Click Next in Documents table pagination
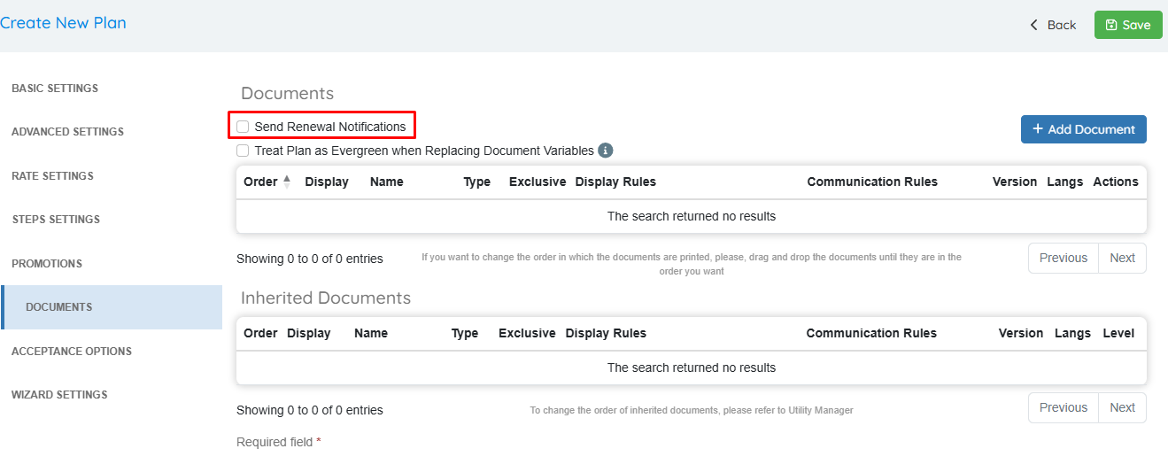Viewport: 1168px width, 472px height. [1122, 258]
